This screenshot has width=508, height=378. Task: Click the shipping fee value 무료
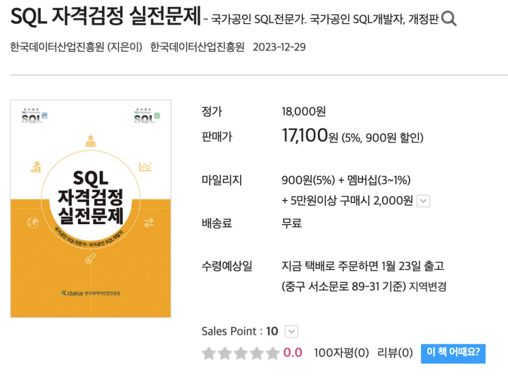click(x=291, y=223)
